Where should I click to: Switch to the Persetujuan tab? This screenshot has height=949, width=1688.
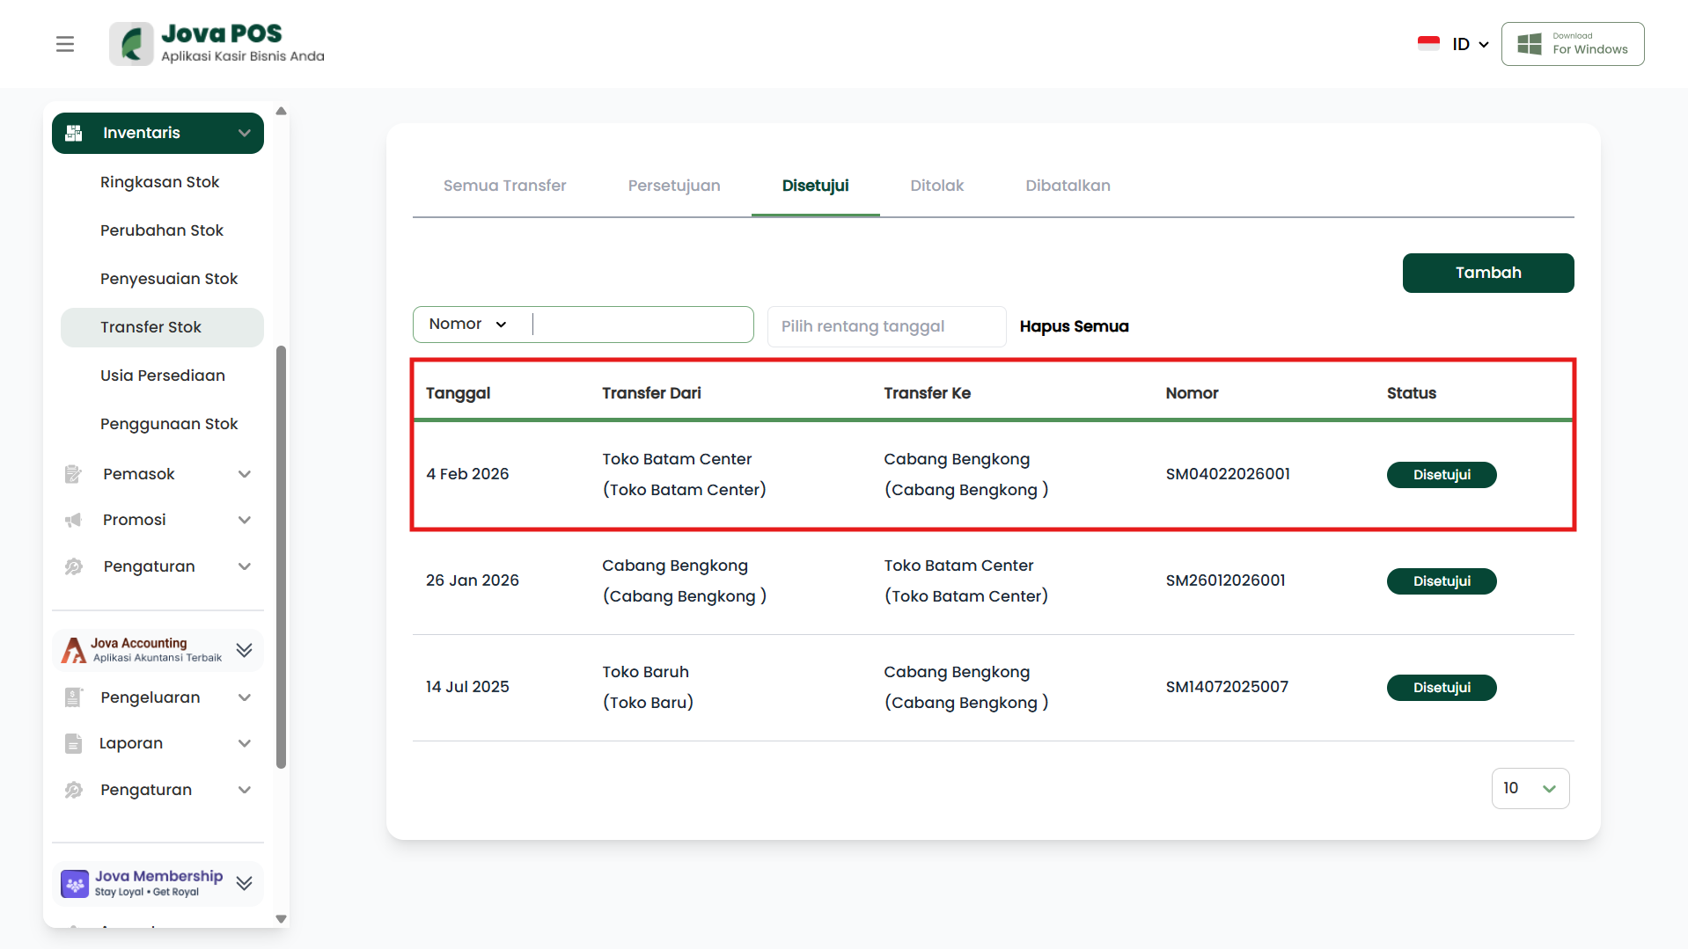(x=674, y=186)
